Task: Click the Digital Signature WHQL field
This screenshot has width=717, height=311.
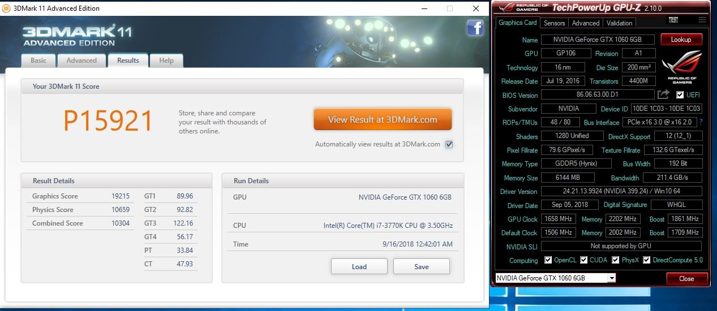Action: (676, 205)
